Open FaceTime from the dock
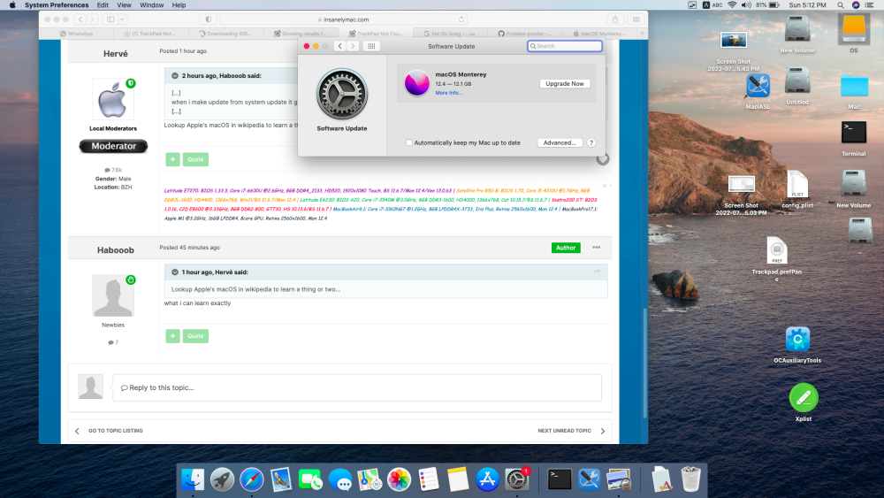Image resolution: width=884 pixels, height=498 pixels. (310, 479)
